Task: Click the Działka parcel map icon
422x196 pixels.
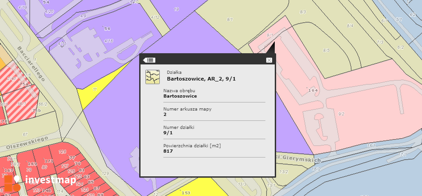Action: click(152, 77)
